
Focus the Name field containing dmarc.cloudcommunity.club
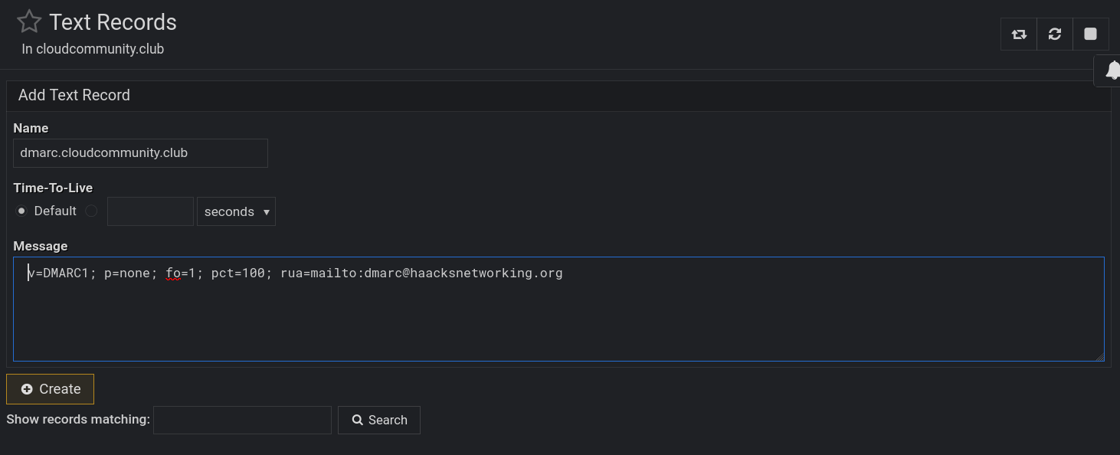coord(141,153)
